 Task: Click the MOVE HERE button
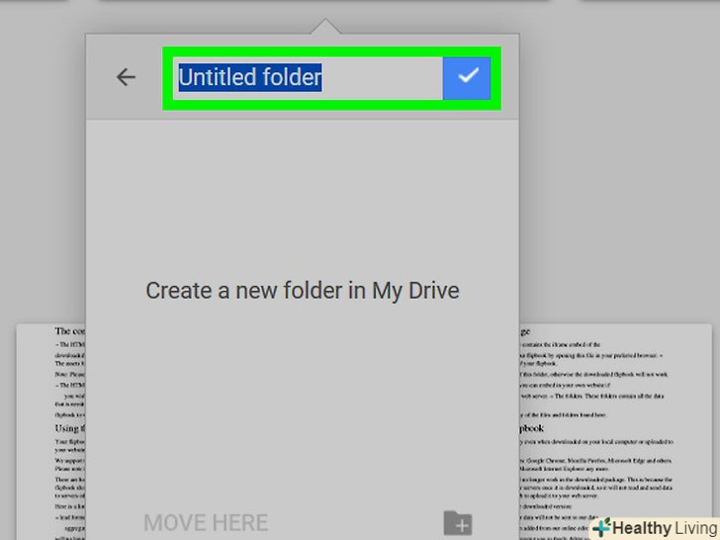click(206, 522)
